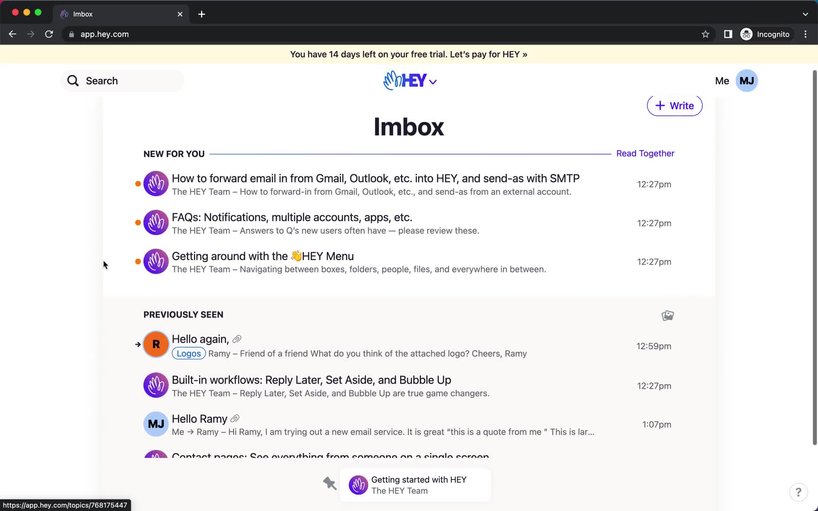This screenshot has width=818, height=511.
Task: Click the orange R avatar for Ramy
Action: pyautogui.click(x=156, y=344)
